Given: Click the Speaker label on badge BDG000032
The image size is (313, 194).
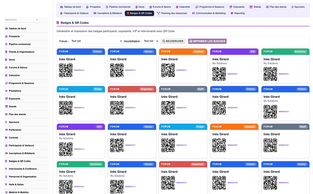Looking at the screenshot, I should (x=199, y=52).
